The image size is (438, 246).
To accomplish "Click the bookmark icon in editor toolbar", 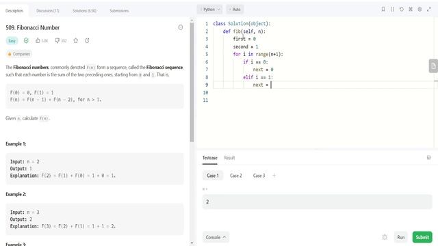I will click(383, 9).
